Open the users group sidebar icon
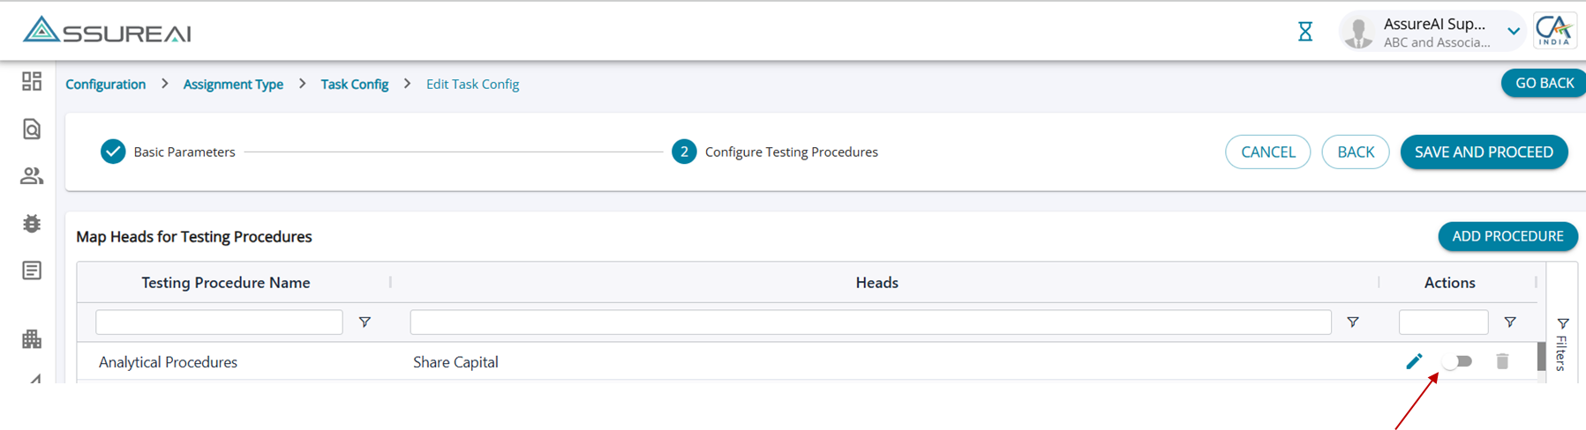This screenshot has height=430, width=1586. point(32,176)
